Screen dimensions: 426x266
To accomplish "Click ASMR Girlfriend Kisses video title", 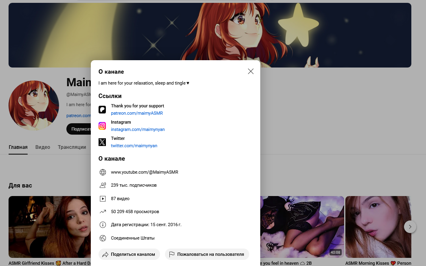I will coord(50,263).
